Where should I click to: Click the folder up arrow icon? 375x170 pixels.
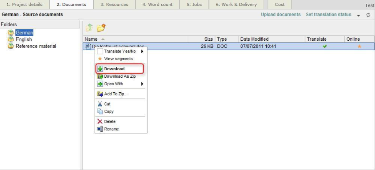pos(89,28)
